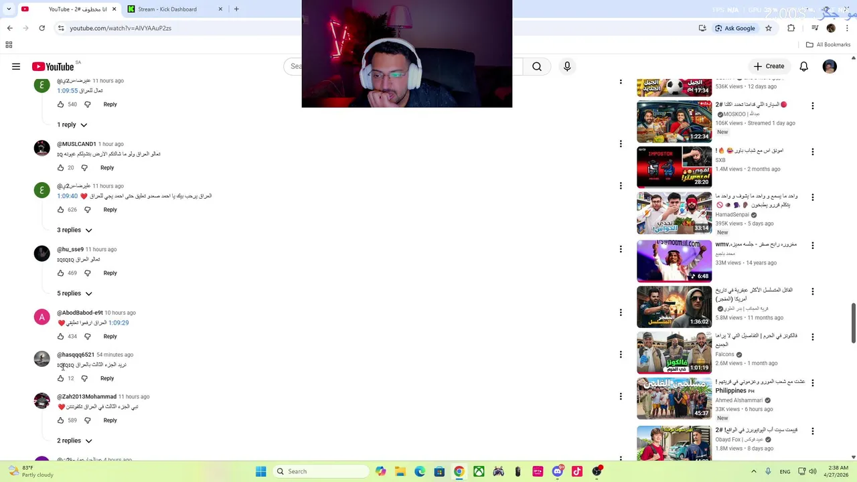The height and width of the screenshot is (482, 857).
Task: Open the 33:14 HamadSenpai video thumbnail
Action: click(674, 213)
